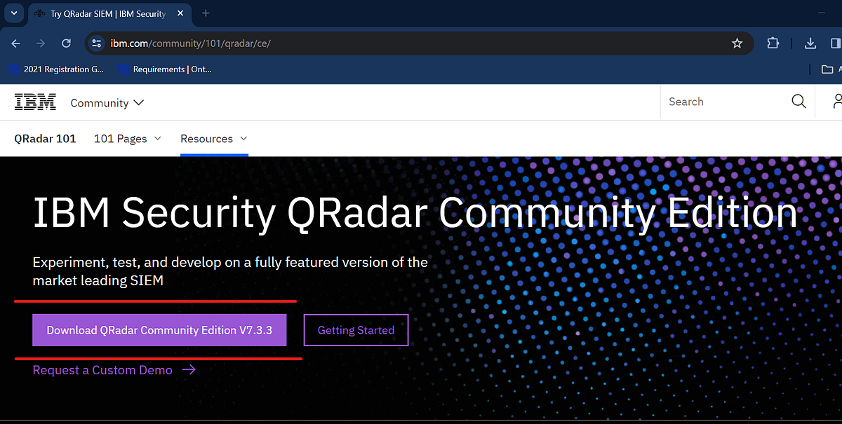Open the user profile icon on IBM navbar
Viewport: 842px width, 424px height.
(x=838, y=102)
